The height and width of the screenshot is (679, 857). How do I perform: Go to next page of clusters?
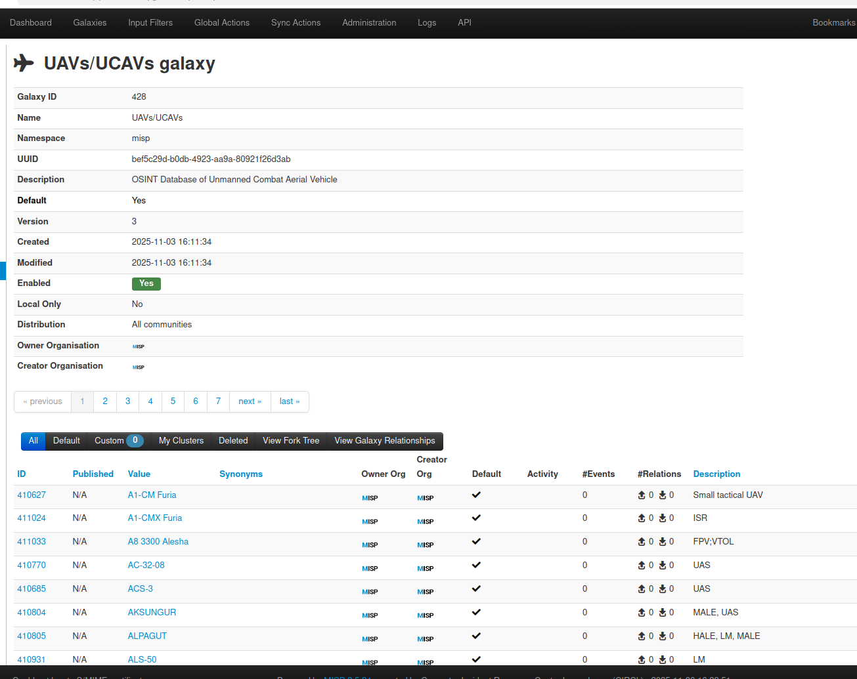250,401
